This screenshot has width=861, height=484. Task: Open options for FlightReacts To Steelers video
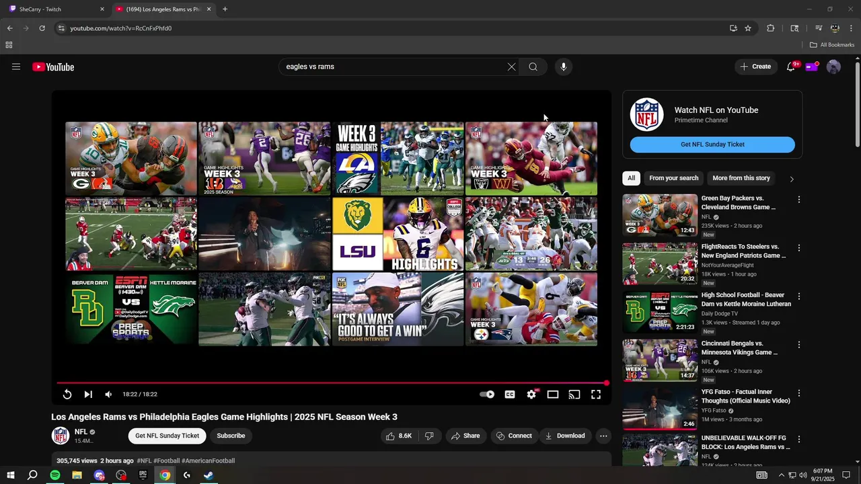799,248
